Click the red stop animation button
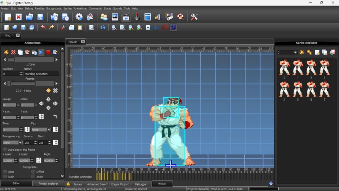 point(48,52)
